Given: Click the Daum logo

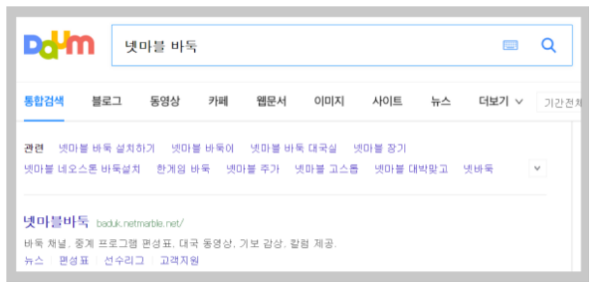Looking at the screenshot, I should point(59,45).
